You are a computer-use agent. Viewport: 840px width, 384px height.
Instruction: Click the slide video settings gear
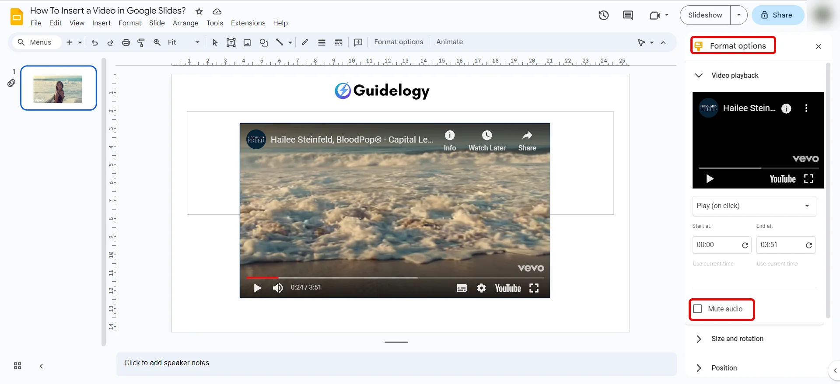pyautogui.click(x=481, y=288)
